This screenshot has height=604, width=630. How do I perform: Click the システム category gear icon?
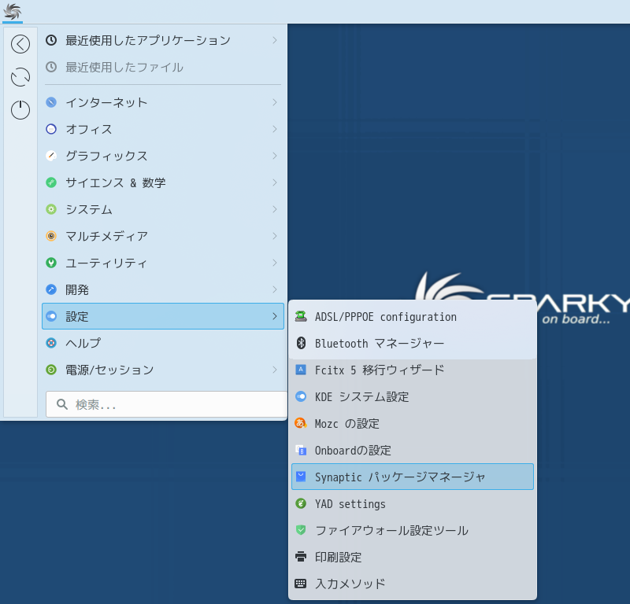51,209
